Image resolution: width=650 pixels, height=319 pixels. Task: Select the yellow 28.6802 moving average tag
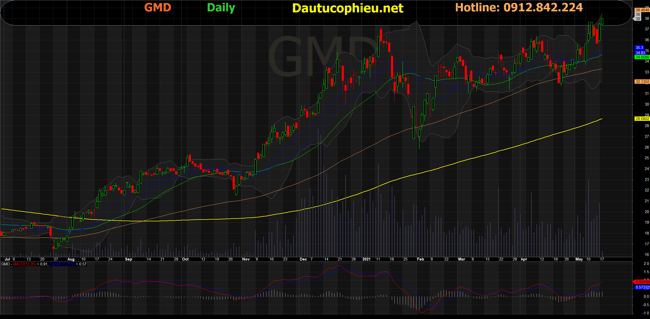(642, 119)
